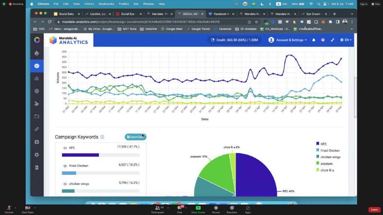Image resolution: width=383 pixels, height=215 pixels.
Task: Toggle visibility eye for Fried Chicken keyword
Action: click(x=65, y=166)
